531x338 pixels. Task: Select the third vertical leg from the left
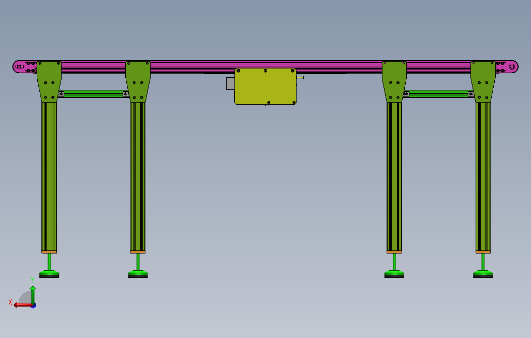(x=394, y=176)
